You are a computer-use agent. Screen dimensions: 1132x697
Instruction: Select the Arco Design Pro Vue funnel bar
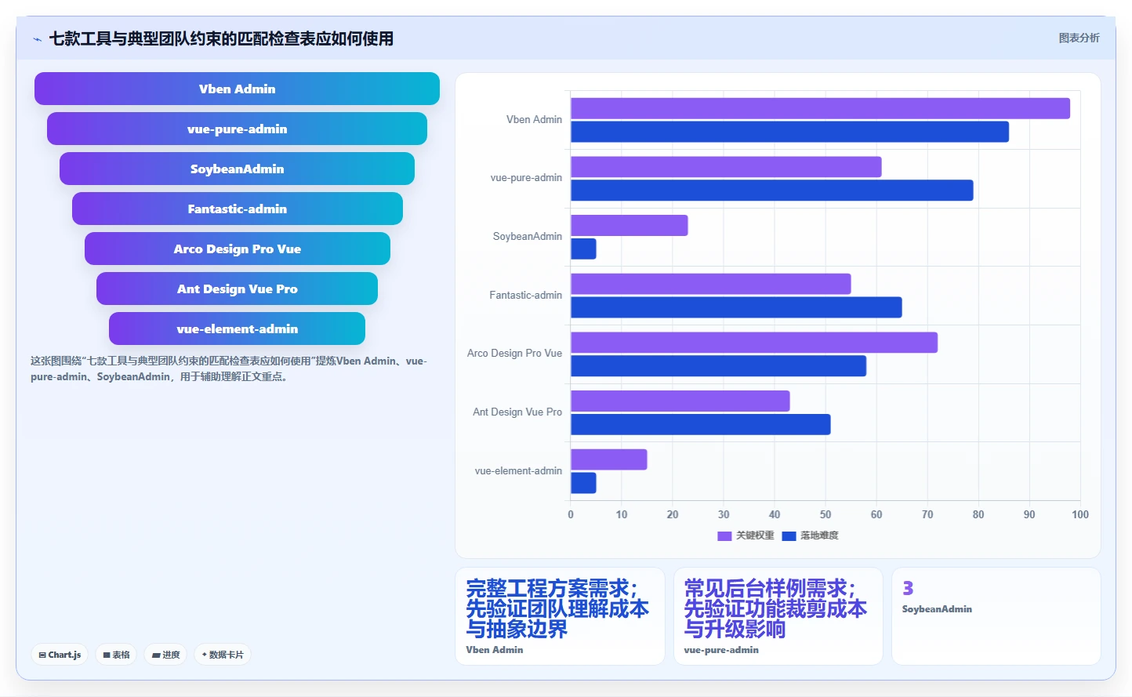(x=237, y=249)
